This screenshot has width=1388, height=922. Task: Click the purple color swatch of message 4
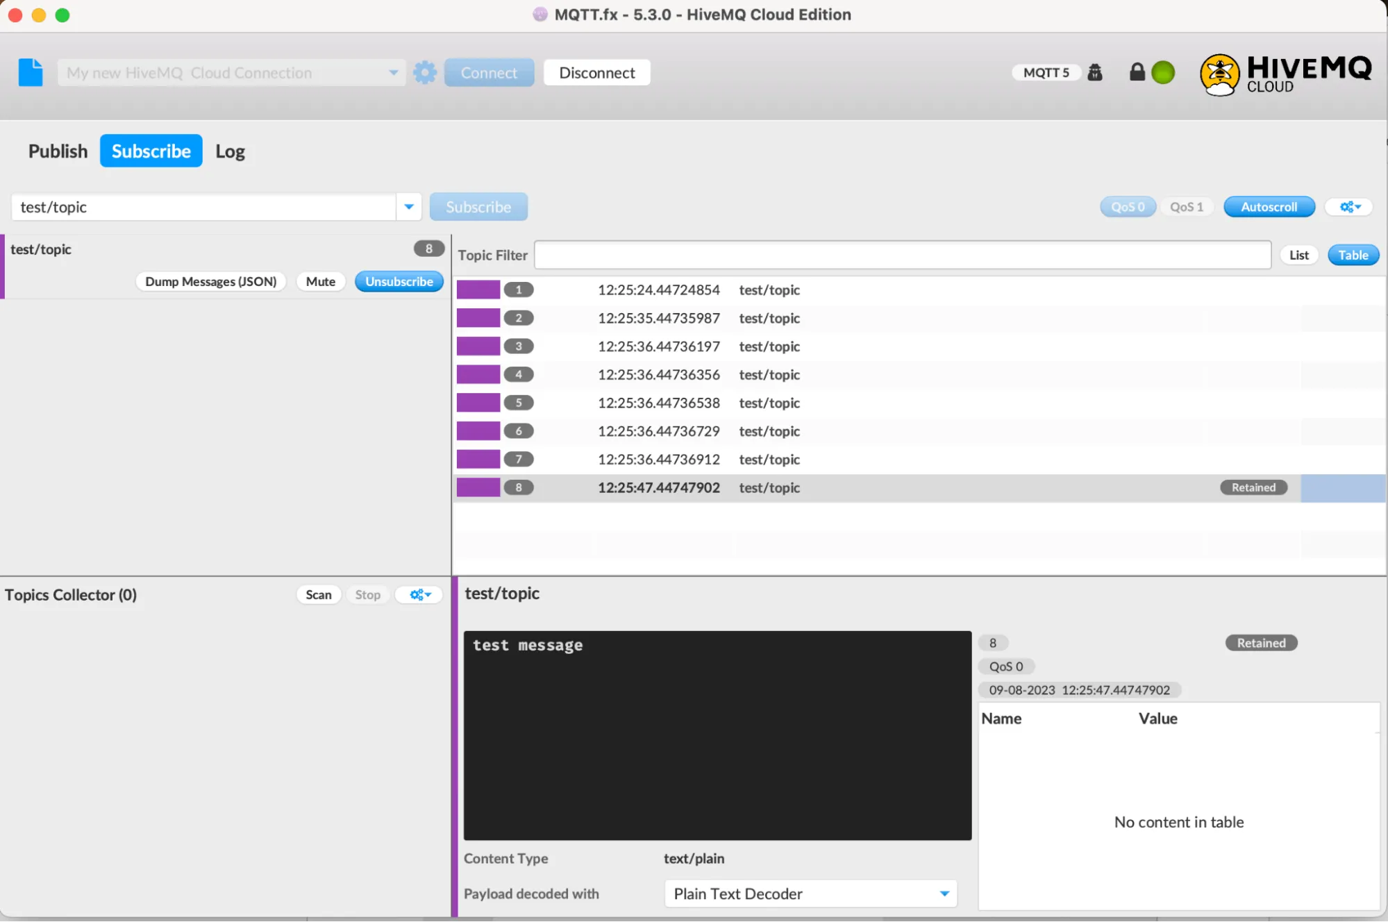[x=478, y=374]
